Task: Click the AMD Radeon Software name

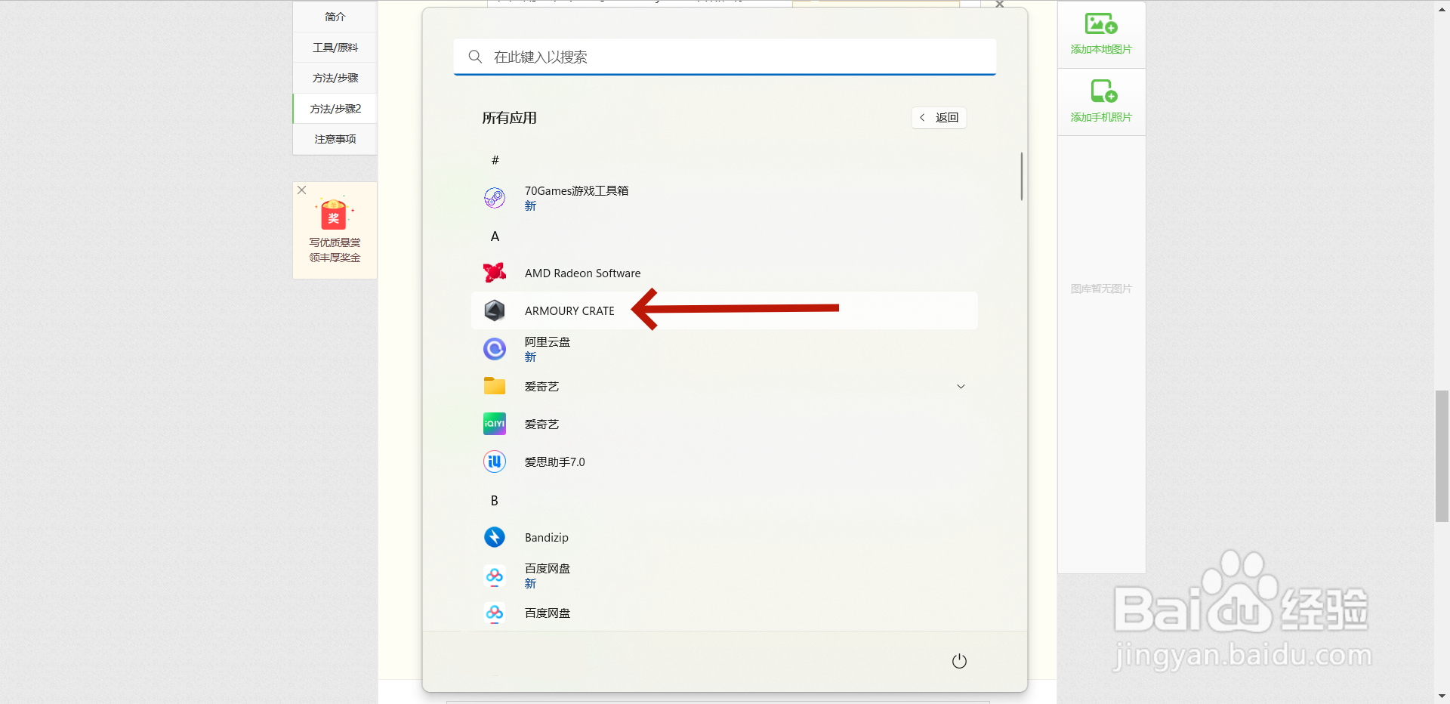Action: pos(582,273)
